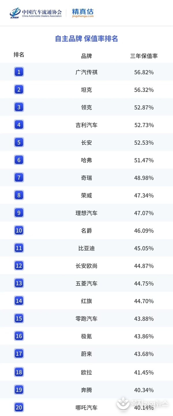Click the 品牌 column header

[x=86, y=56]
